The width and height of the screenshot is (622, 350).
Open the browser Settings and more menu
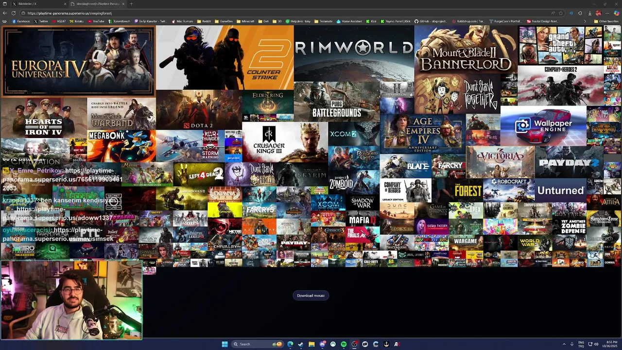click(x=607, y=13)
